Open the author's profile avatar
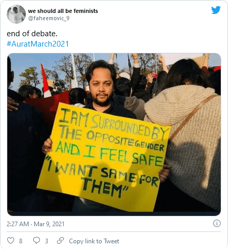Screen dimensions: 228x249 point(16,14)
